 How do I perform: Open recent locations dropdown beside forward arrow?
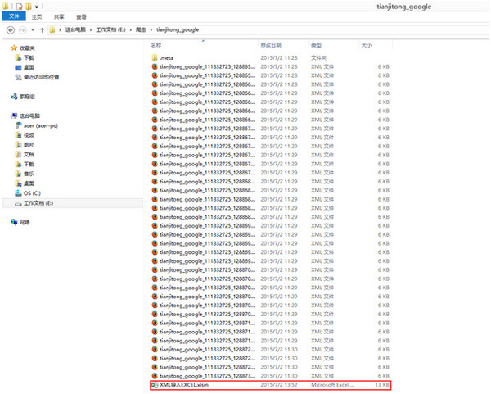point(32,30)
